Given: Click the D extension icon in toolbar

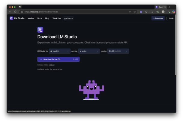Looking at the screenshot, I should pos(141,12).
